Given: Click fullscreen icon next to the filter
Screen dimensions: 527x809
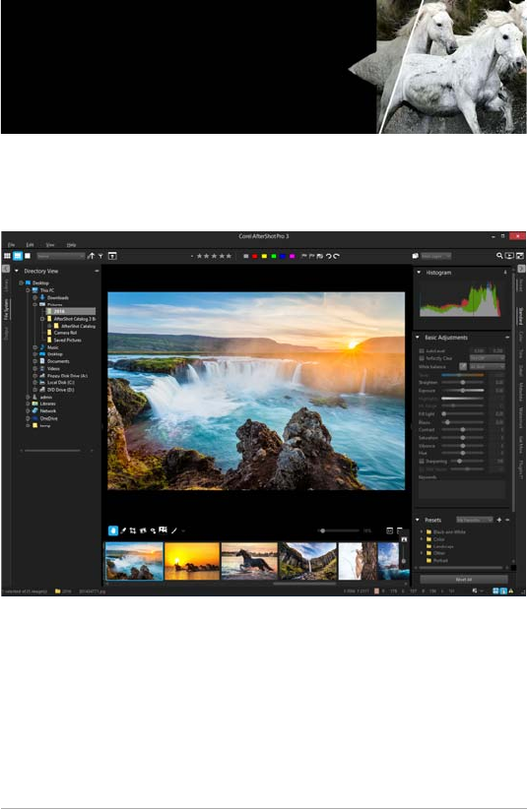Looking at the screenshot, I should [x=112, y=256].
